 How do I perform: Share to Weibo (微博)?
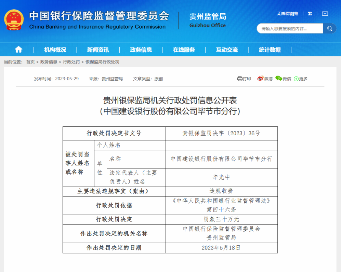tap(265, 79)
